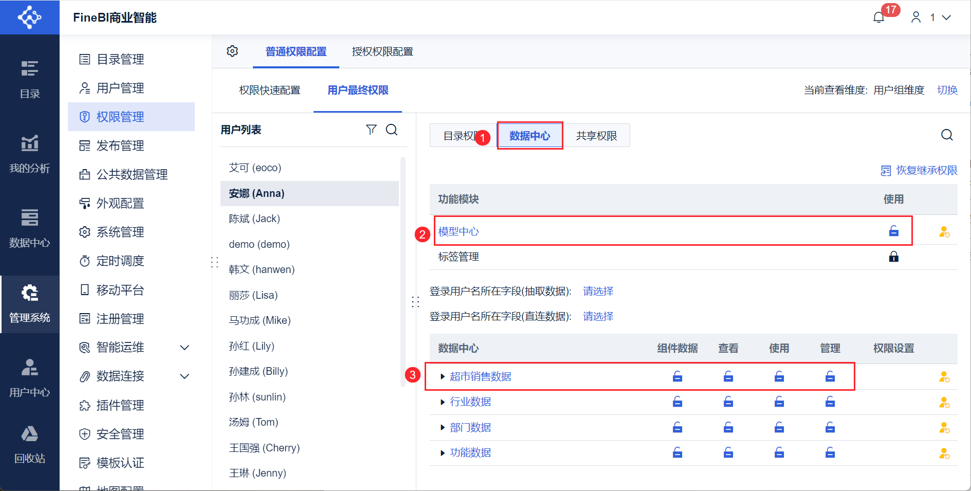Toggle the 标签管理 use permission lock
Image resolution: width=971 pixels, height=491 pixels.
(894, 257)
